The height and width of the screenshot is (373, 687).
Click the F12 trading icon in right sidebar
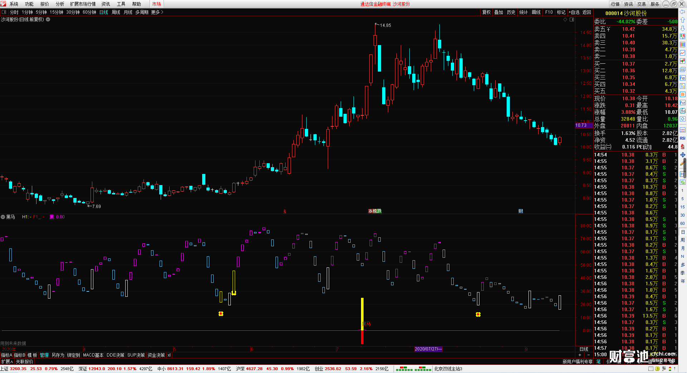click(683, 103)
